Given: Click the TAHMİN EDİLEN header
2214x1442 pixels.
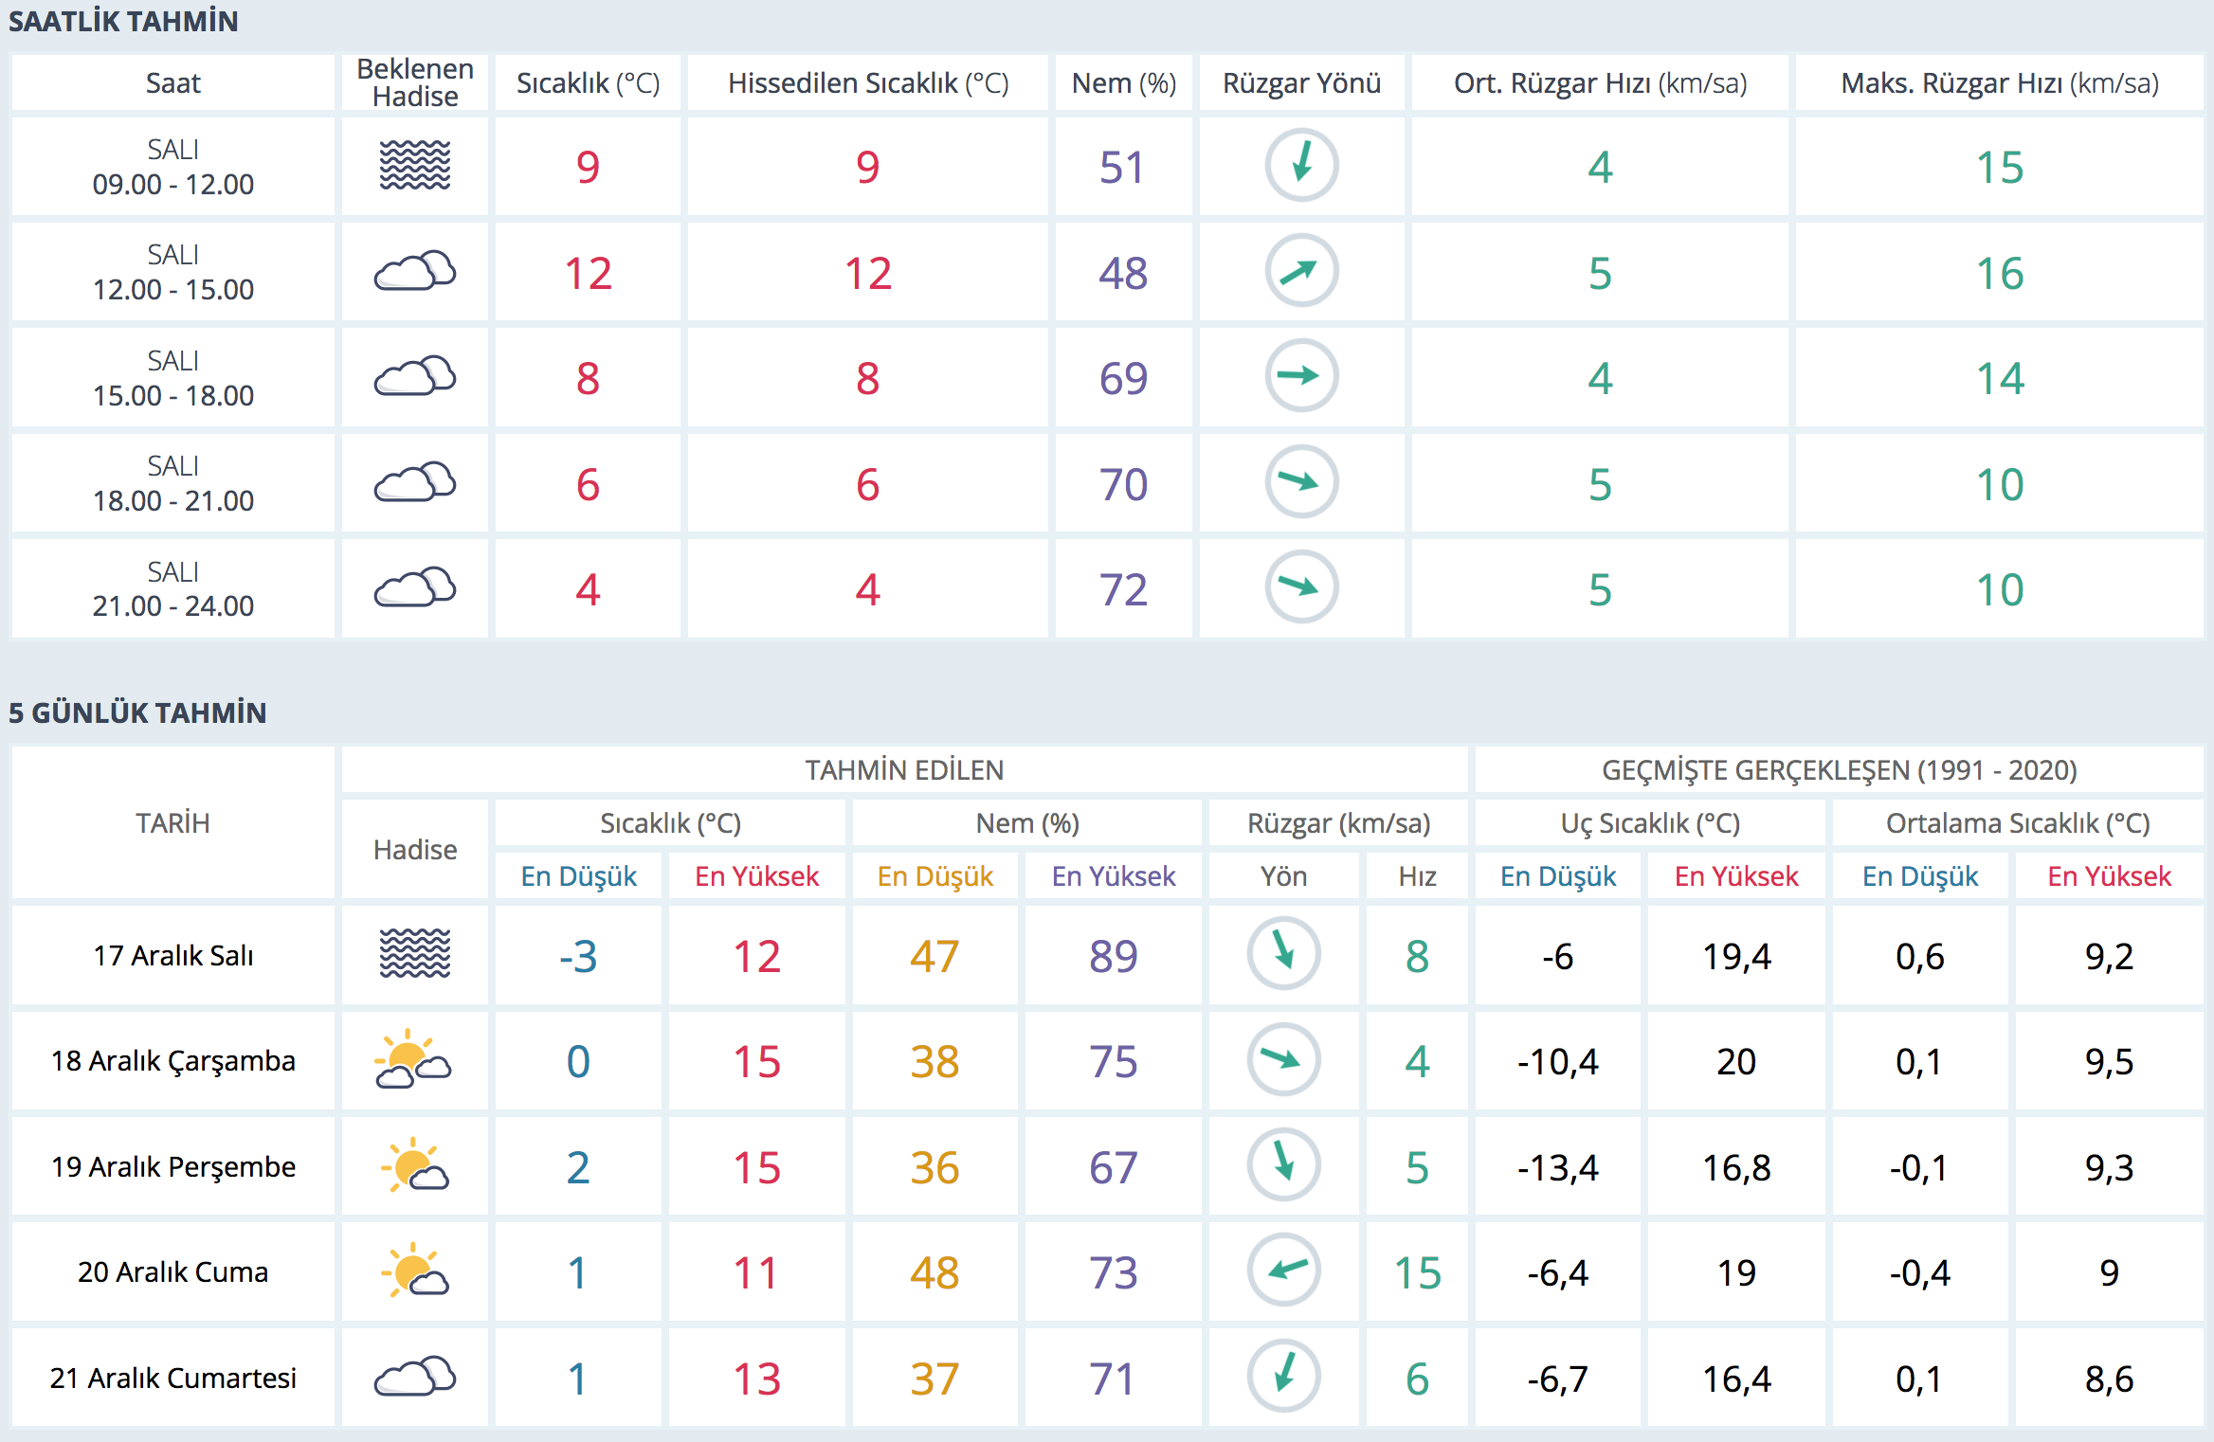Looking at the screenshot, I should pyautogui.click(x=904, y=770).
